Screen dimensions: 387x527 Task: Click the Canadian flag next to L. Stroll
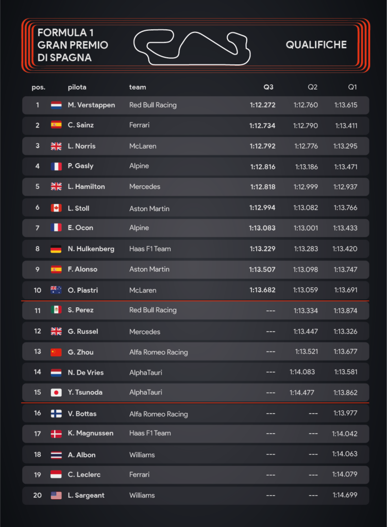click(x=56, y=208)
